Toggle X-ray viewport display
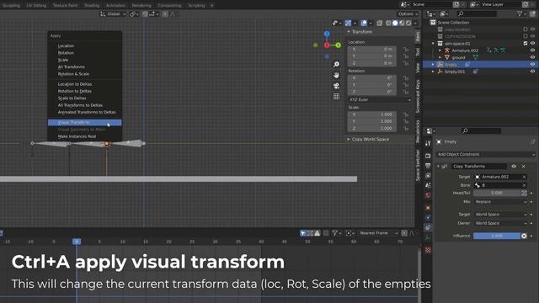This screenshot has width=539, height=303. click(x=380, y=23)
